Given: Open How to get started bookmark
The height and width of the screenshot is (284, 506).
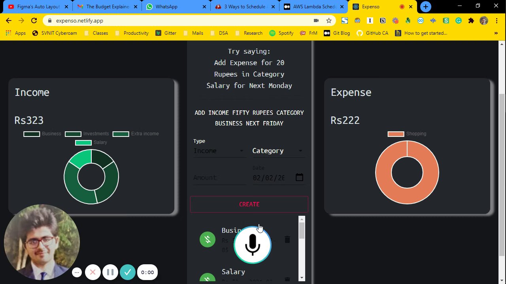Looking at the screenshot, I should tap(421, 33).
